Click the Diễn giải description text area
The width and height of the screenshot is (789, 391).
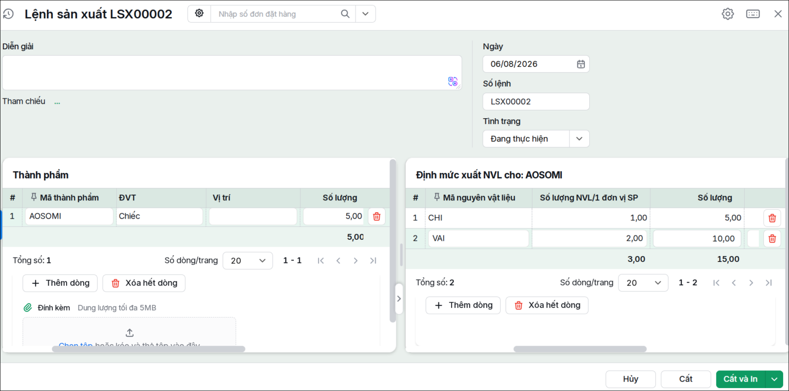[x=232, y=72]
